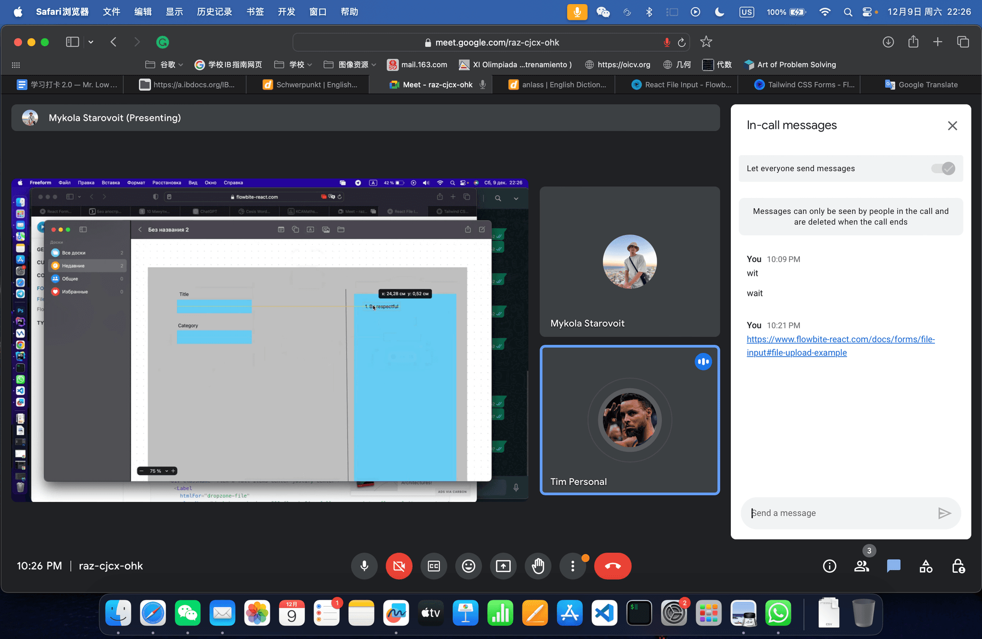Open the Activities shapes icon
The image size is (982, 639).
[926, 566]
